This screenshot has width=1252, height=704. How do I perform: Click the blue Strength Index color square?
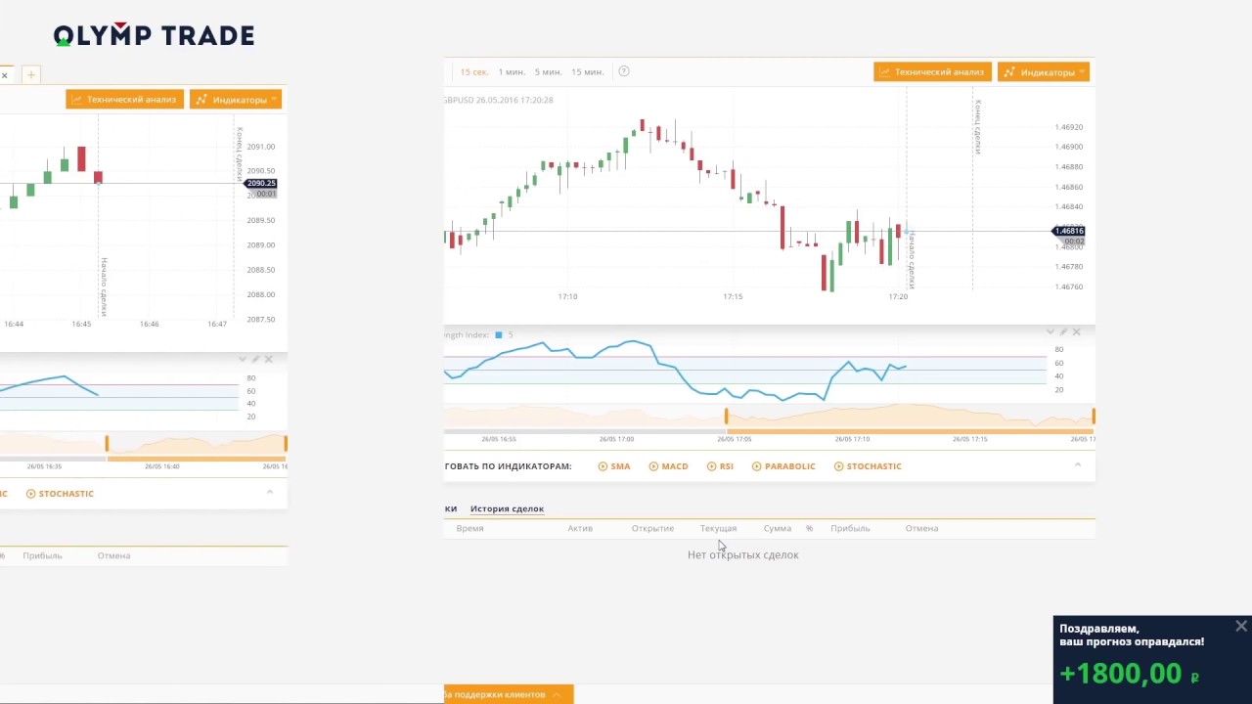pyautogui.click(x=498, y=335)
